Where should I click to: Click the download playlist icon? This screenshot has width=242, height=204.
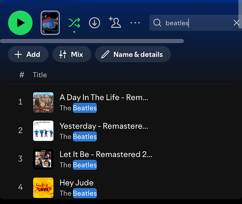94,23
